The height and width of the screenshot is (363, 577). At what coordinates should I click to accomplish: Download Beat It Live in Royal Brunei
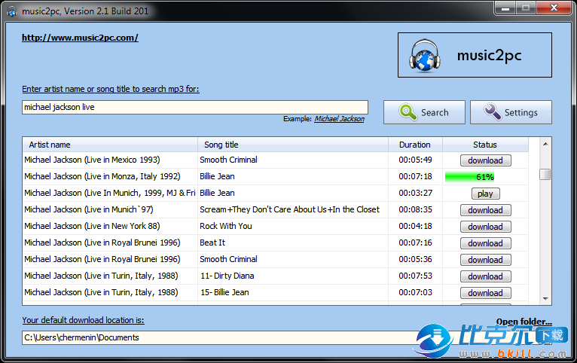coord(485,243)
